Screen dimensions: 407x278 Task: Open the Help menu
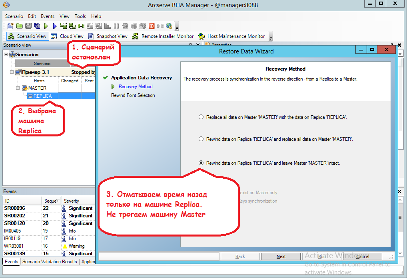pos(96,16)
